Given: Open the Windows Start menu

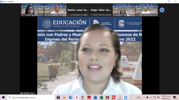Looking at the screenshot, I should (x=3, y=97).
